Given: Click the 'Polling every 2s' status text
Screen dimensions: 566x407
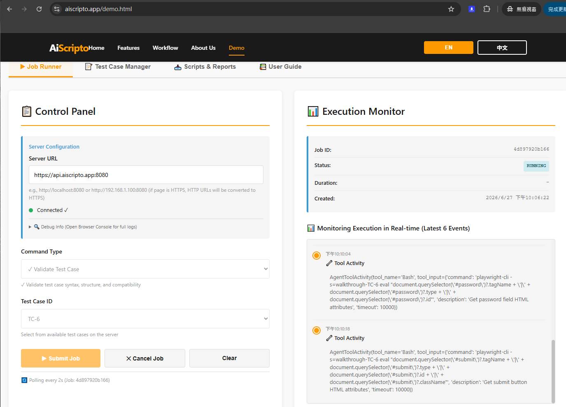Looking at the screenshot, I should (x=70, y=380).
